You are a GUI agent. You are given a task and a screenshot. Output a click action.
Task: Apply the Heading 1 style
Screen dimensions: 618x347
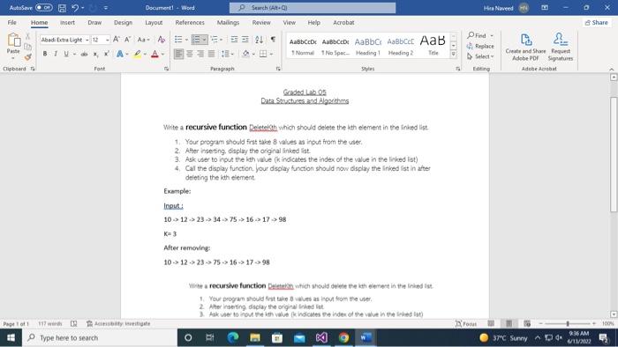(368, 47)
